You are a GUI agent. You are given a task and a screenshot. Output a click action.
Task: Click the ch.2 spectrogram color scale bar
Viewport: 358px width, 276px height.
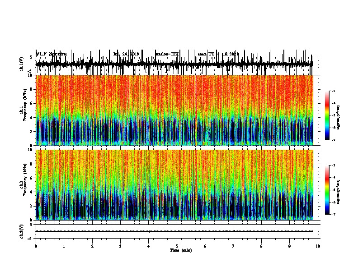pos(327,190)
